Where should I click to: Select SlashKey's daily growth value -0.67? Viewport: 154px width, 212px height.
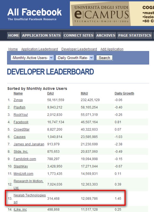click(x=118, y=166)
